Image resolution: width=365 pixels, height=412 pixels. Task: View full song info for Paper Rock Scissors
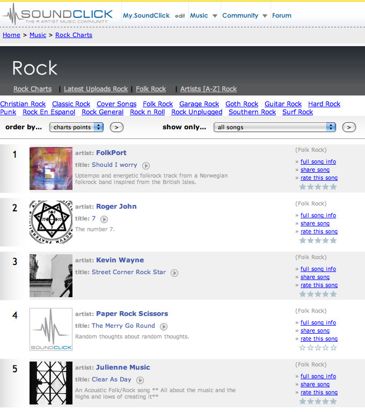[318, 322]
